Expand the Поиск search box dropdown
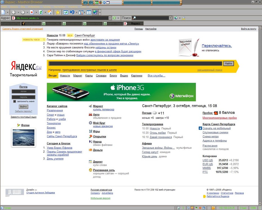Screen dimensions: 262x210 coord(170,18)
